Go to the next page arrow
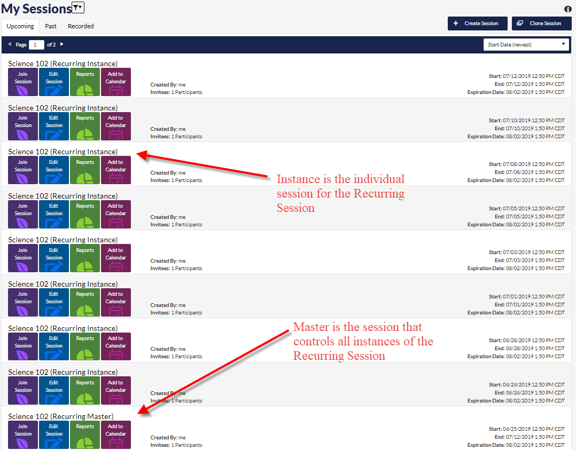The image size is (576, 450). tap(62, 44)
